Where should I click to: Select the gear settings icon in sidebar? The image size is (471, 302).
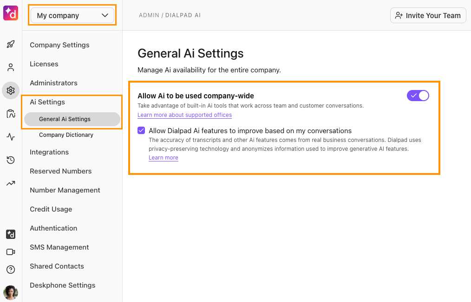tap(11, 90)
